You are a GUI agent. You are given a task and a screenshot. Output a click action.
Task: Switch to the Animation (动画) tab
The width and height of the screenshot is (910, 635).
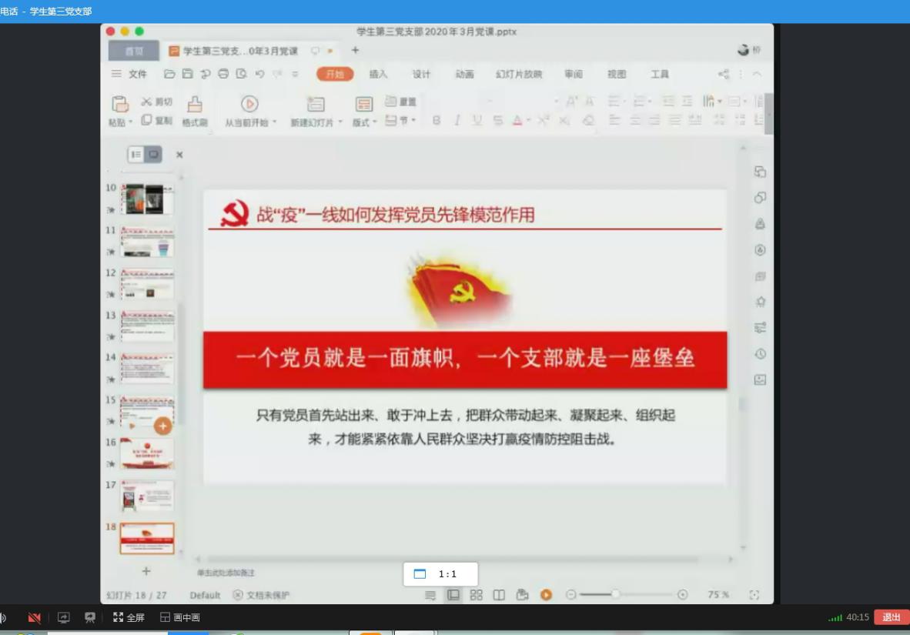pyautogui.click(x=464, y=74)
